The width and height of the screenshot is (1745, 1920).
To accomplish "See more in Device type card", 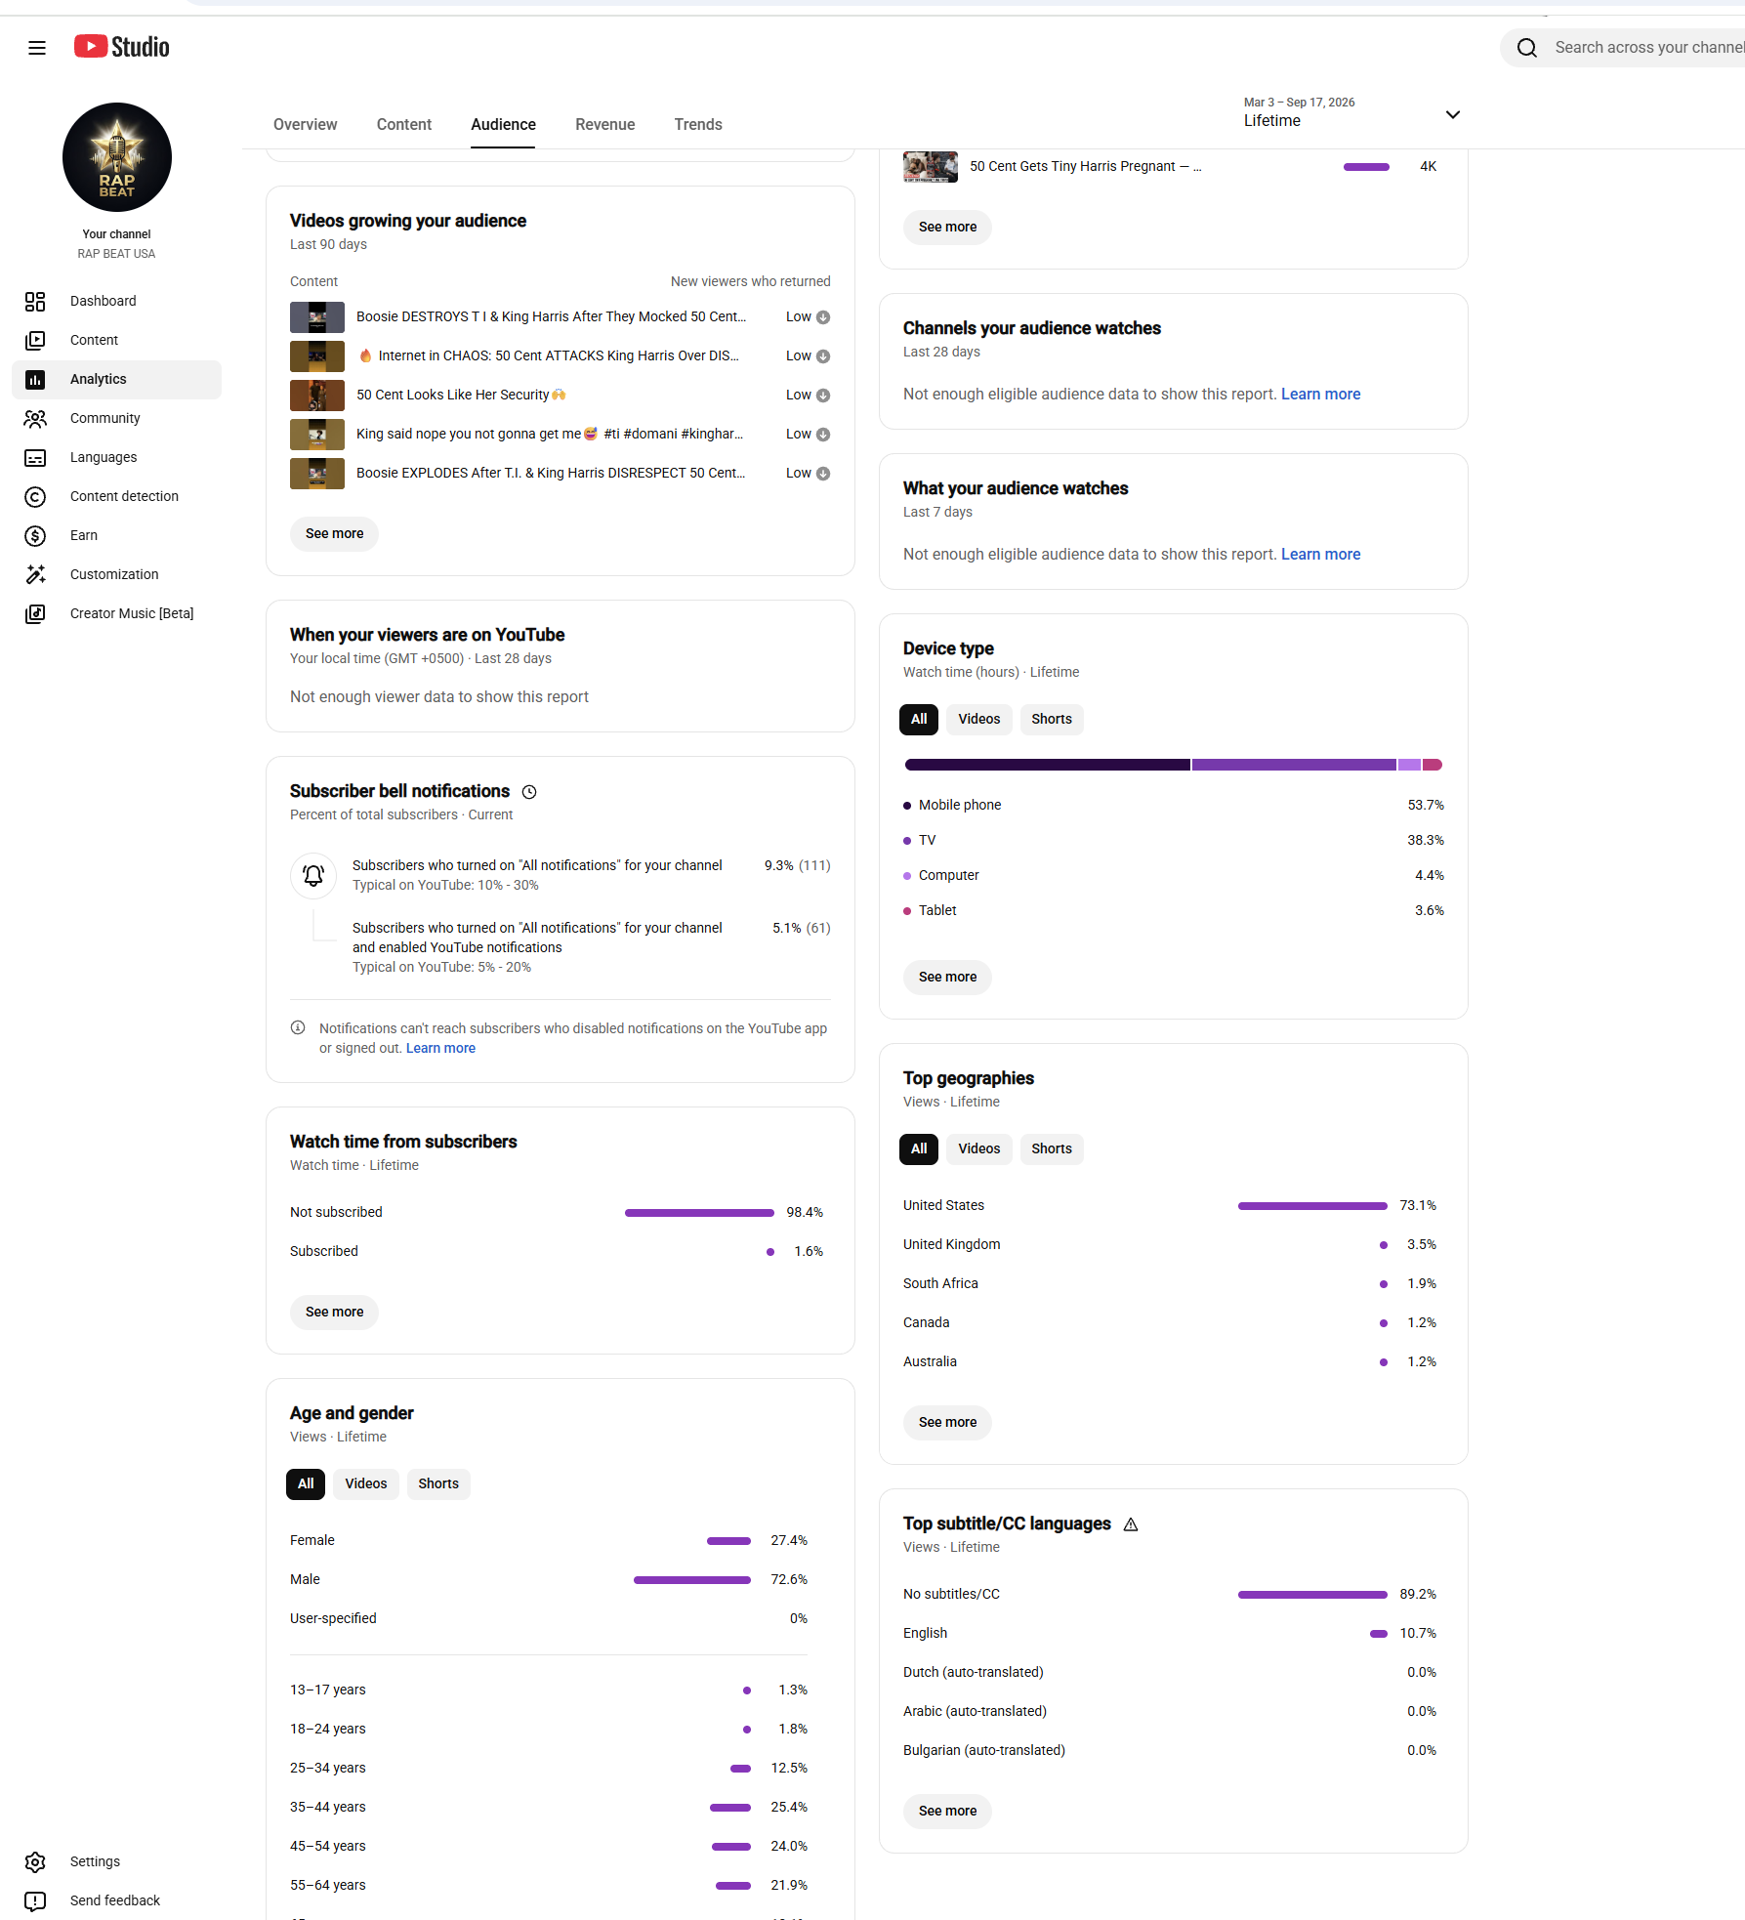I will point(947,978).
